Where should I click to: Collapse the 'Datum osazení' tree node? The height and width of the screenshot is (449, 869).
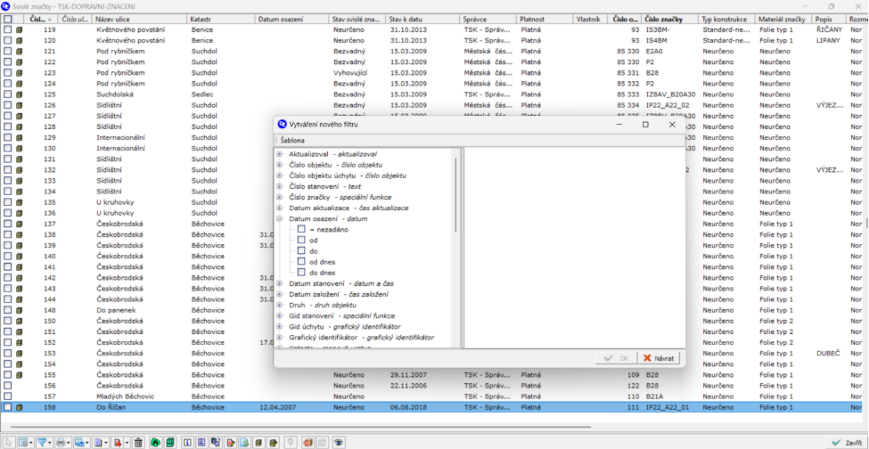[x=280, y=218]
